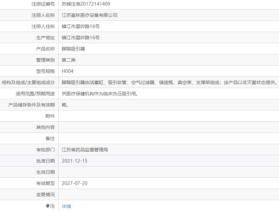Click the 备注 label
Image resolution: width=279 pixels, height=211 pixels.
click(50, 138)
